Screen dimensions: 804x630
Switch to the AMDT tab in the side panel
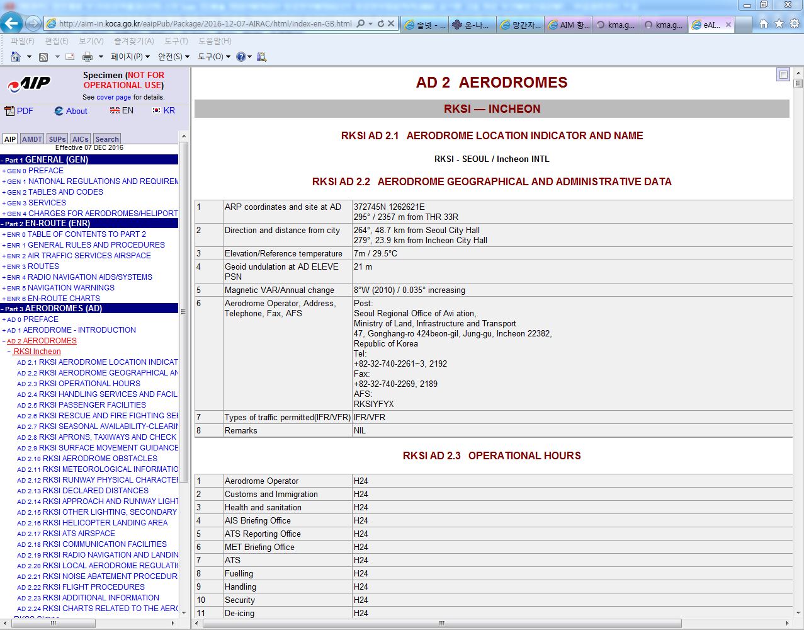tap(32, 139)
